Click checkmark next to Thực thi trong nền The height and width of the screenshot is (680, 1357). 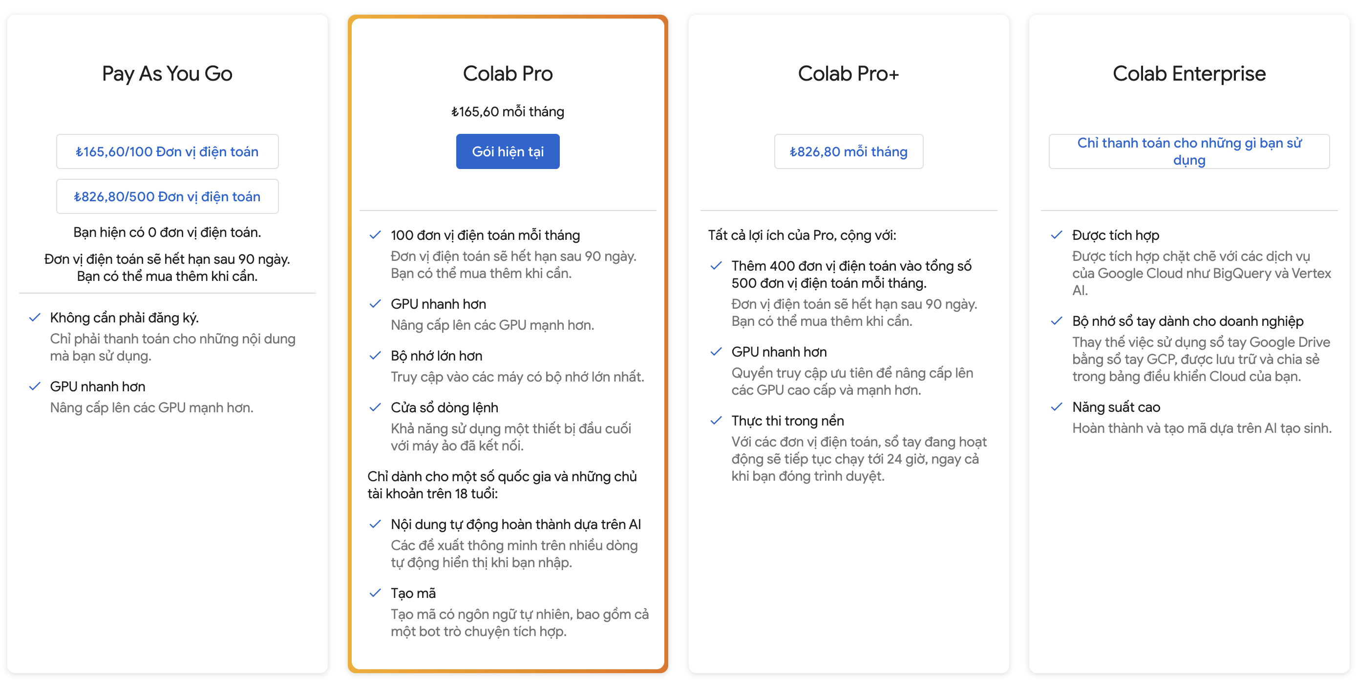716,420
